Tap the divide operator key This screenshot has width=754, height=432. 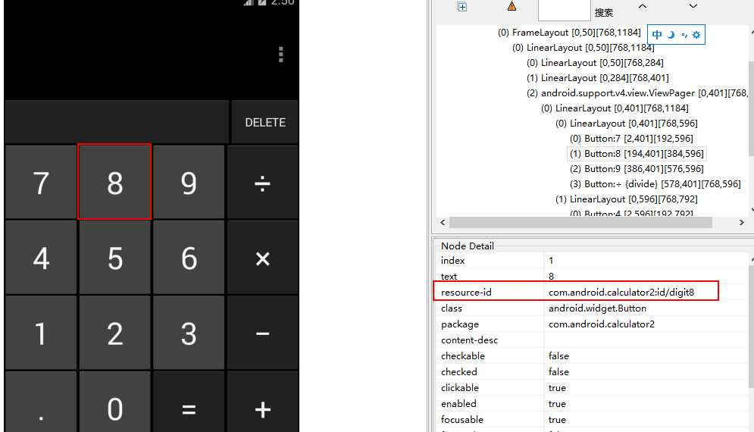coord(262,183)
